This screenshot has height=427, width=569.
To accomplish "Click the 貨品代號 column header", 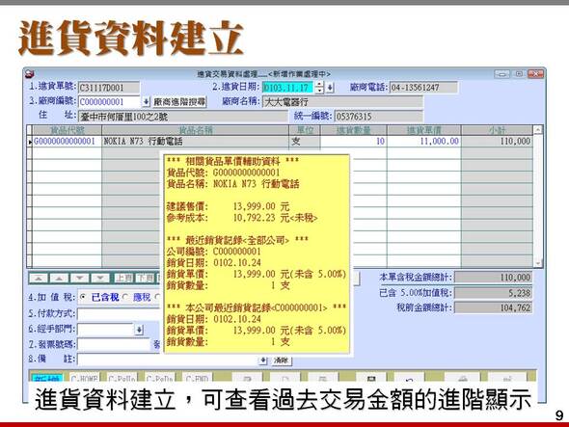I will (68, 130).
